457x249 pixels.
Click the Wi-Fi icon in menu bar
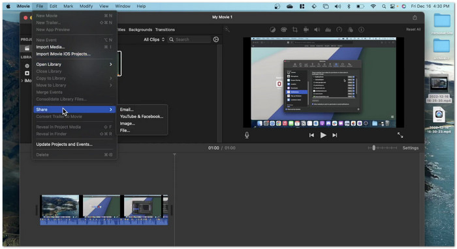373,6
